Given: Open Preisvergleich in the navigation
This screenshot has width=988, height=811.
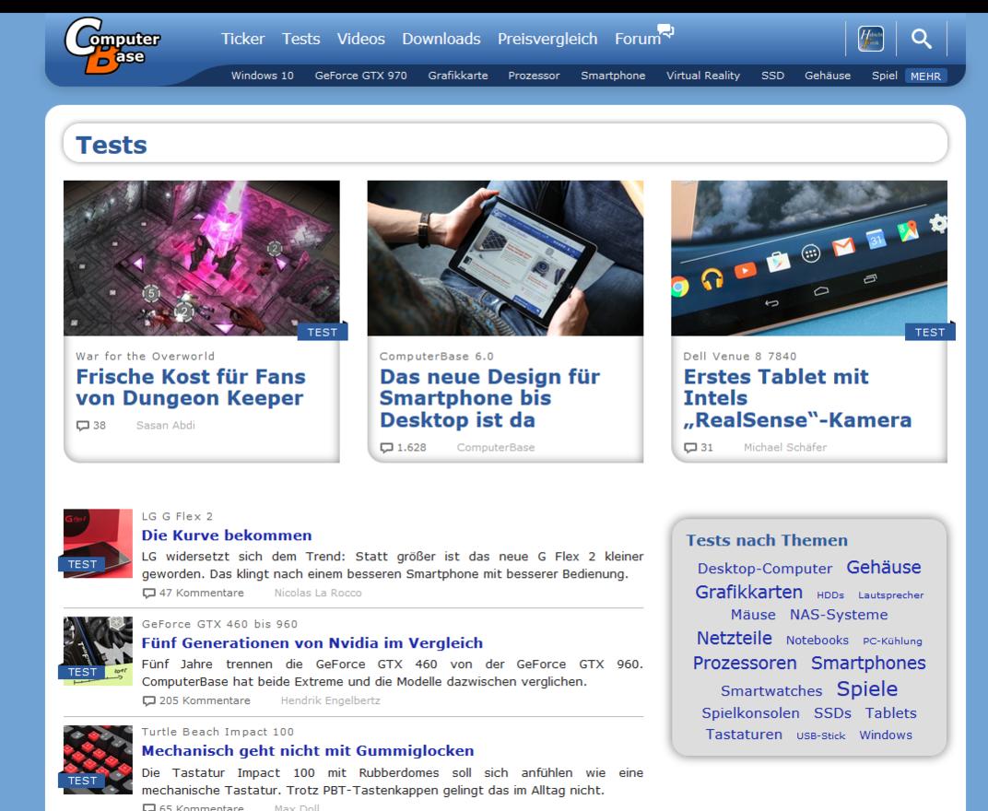Looking at the screenshot, I should [x=547, y=39].
